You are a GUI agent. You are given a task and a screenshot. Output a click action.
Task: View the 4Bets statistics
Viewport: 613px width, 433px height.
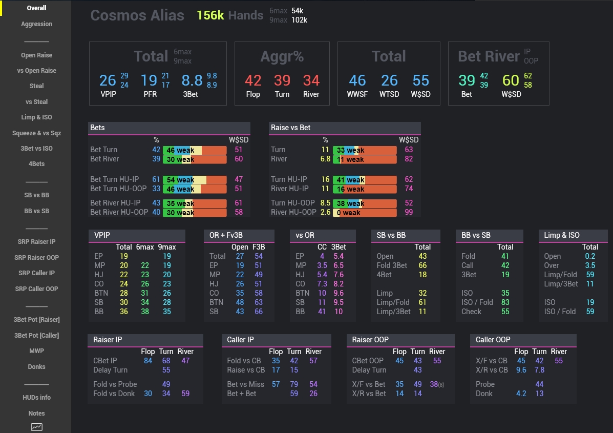pos(36,164)
